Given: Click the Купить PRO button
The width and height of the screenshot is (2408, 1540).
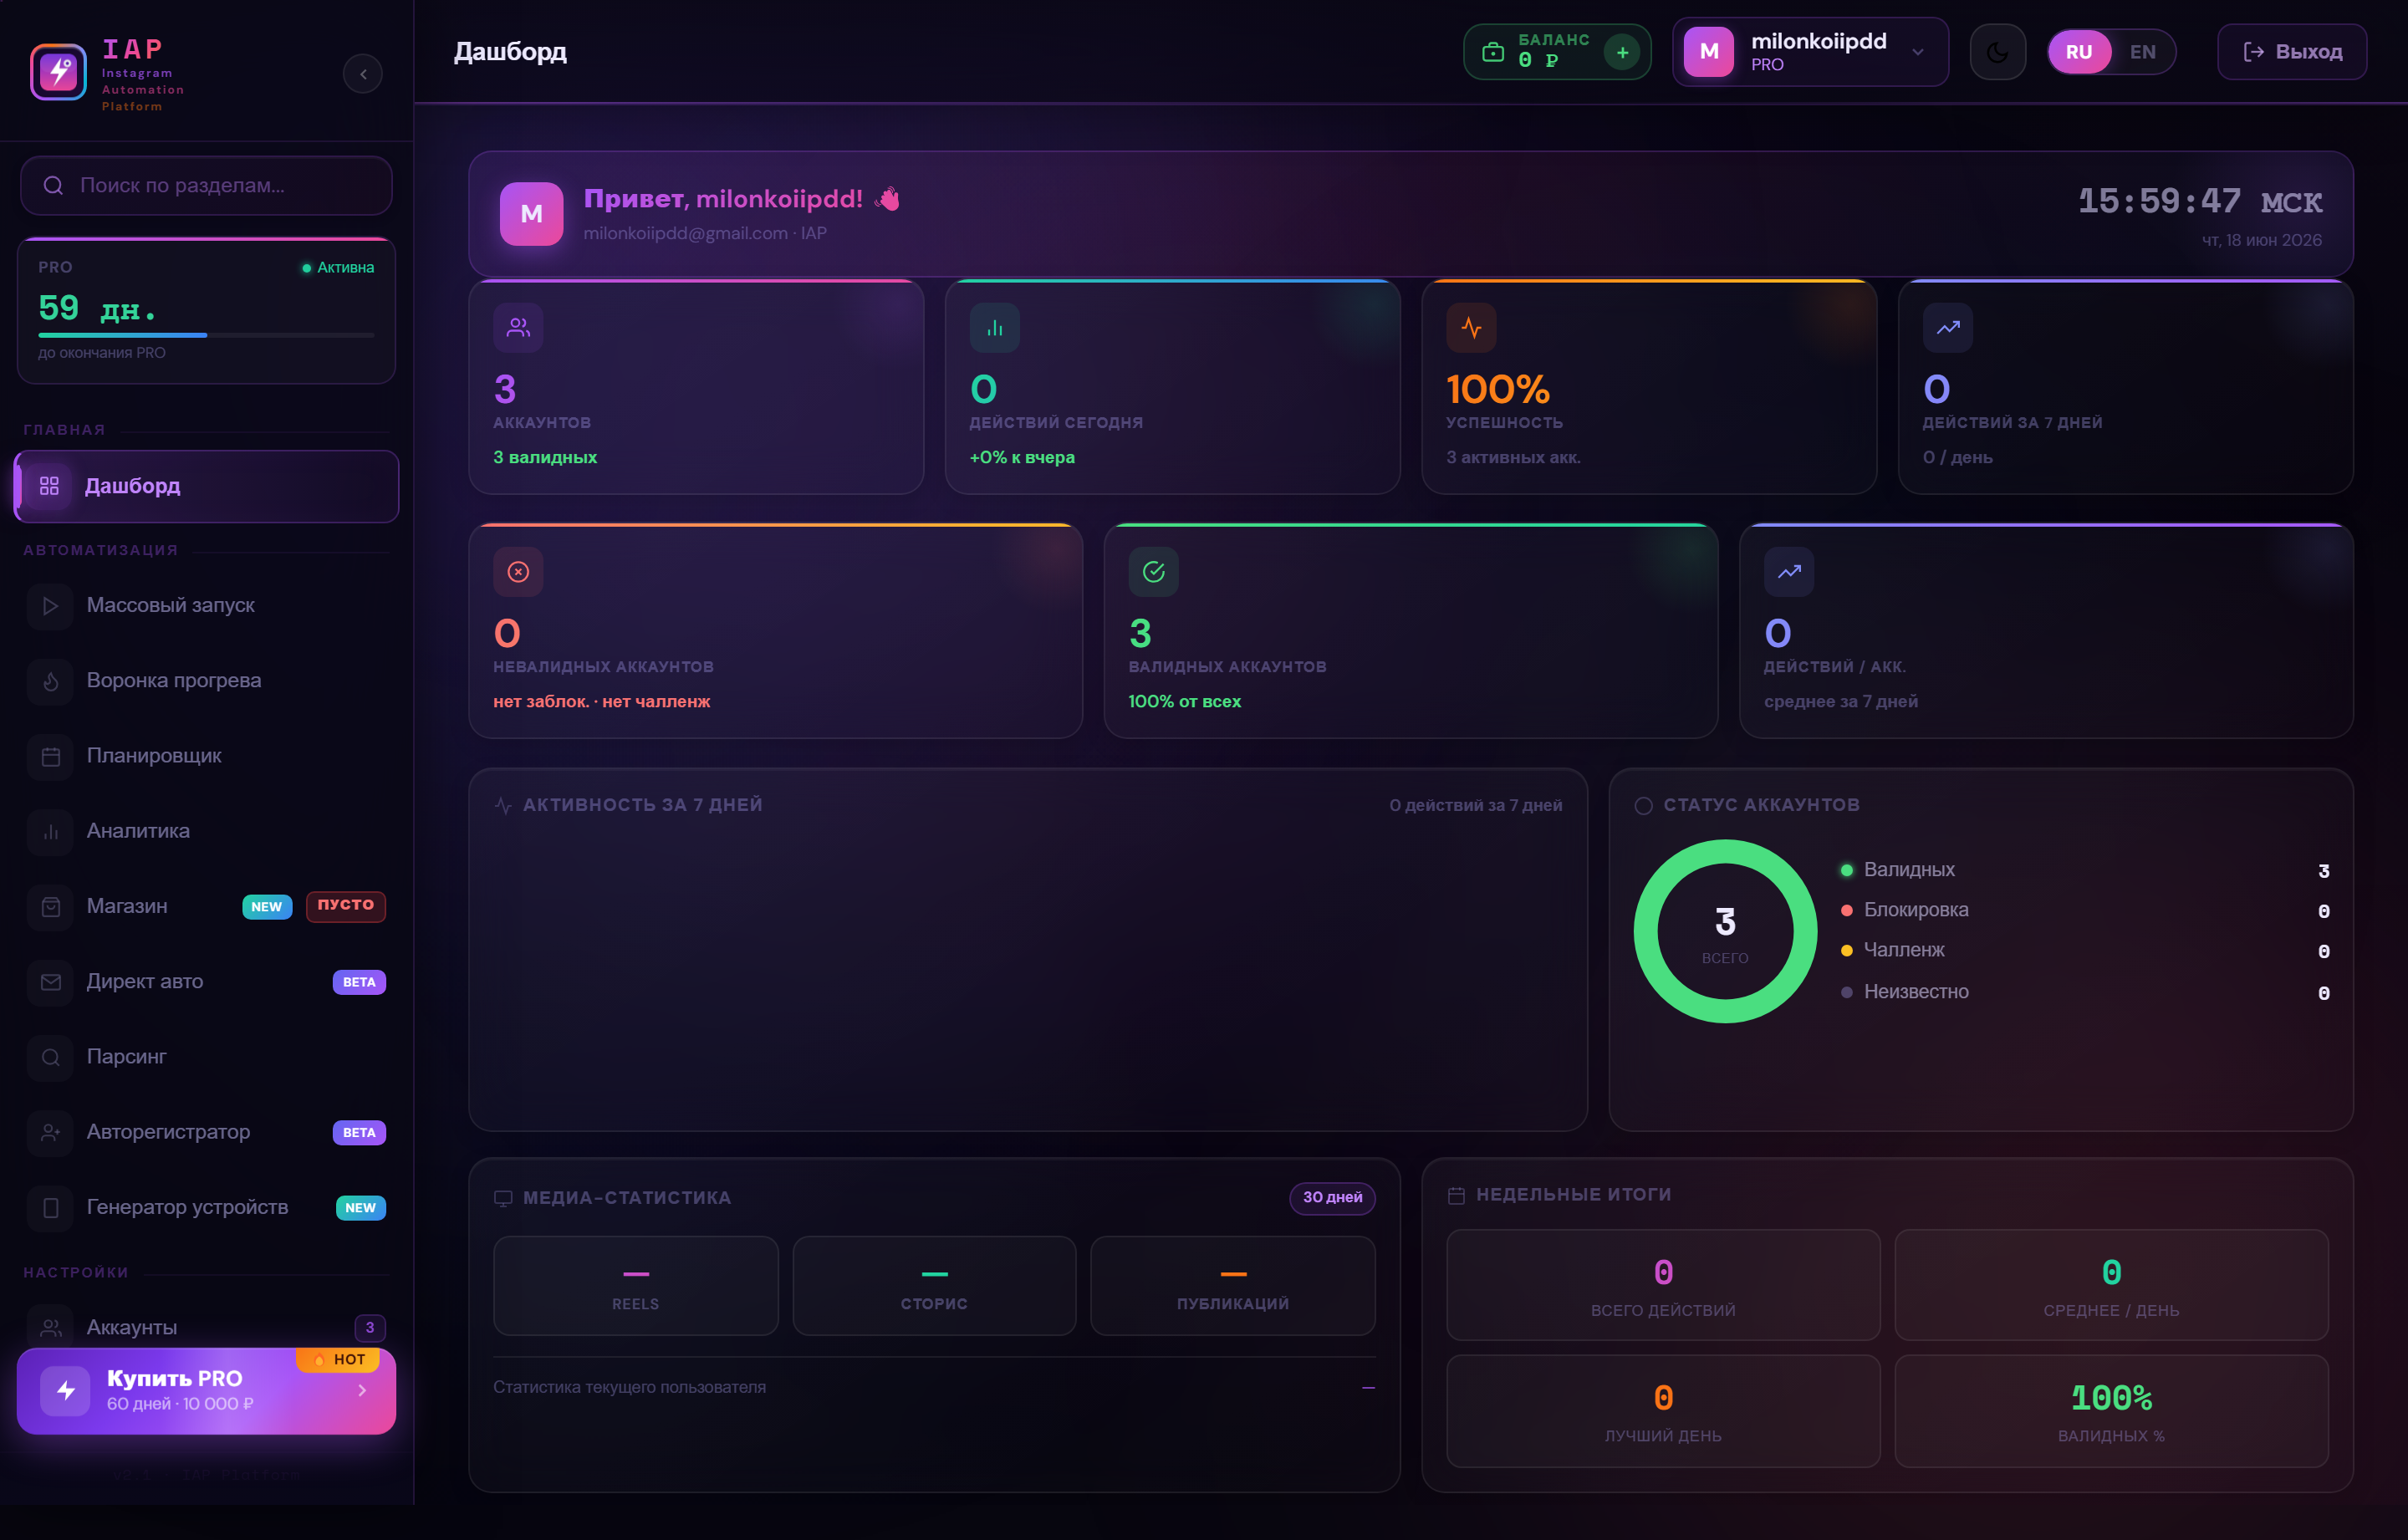Looking at the screenshot, I should pyautogui.click(x=206, y=1391).
